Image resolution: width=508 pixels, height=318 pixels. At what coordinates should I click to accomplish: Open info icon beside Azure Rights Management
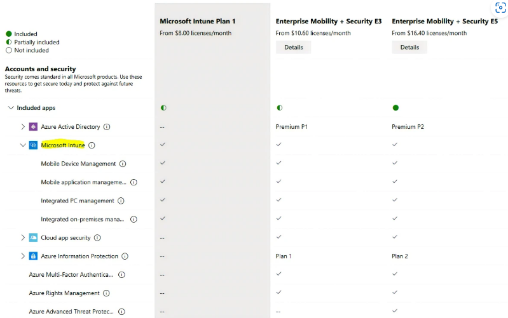106,293
